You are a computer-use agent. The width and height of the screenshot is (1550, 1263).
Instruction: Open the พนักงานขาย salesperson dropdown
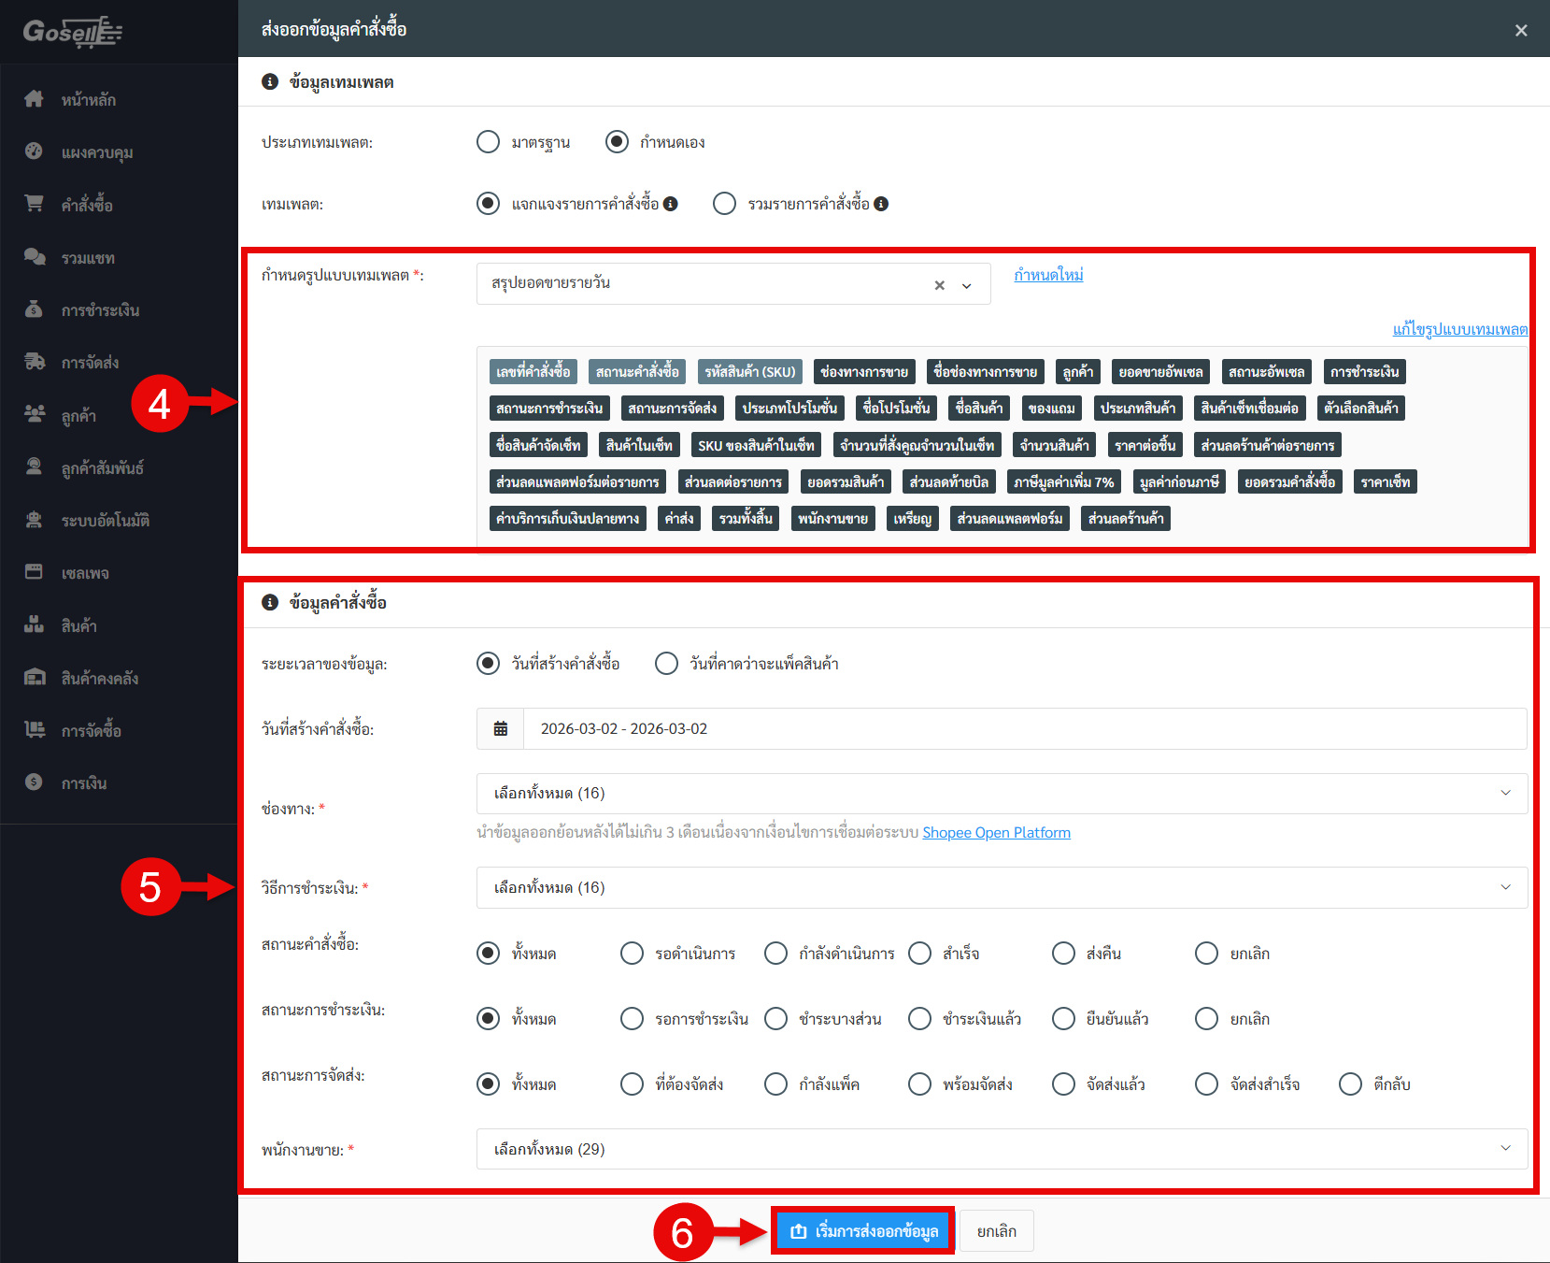click(x=1001, y=1150)
